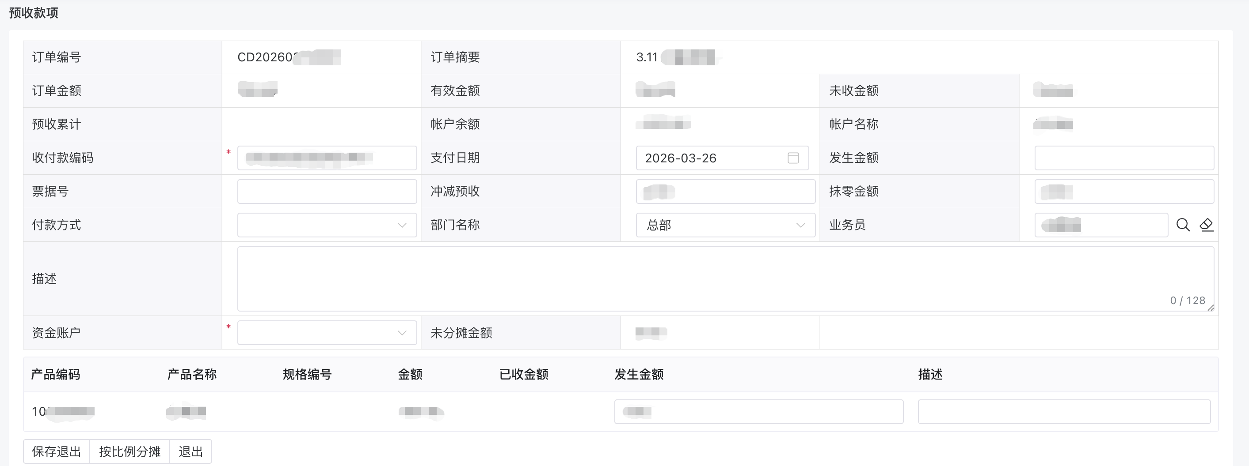Viewport: 1249px width, 466px height.
Task: Click the eraser icon to clear 业务员
Action: (1206, 225)
